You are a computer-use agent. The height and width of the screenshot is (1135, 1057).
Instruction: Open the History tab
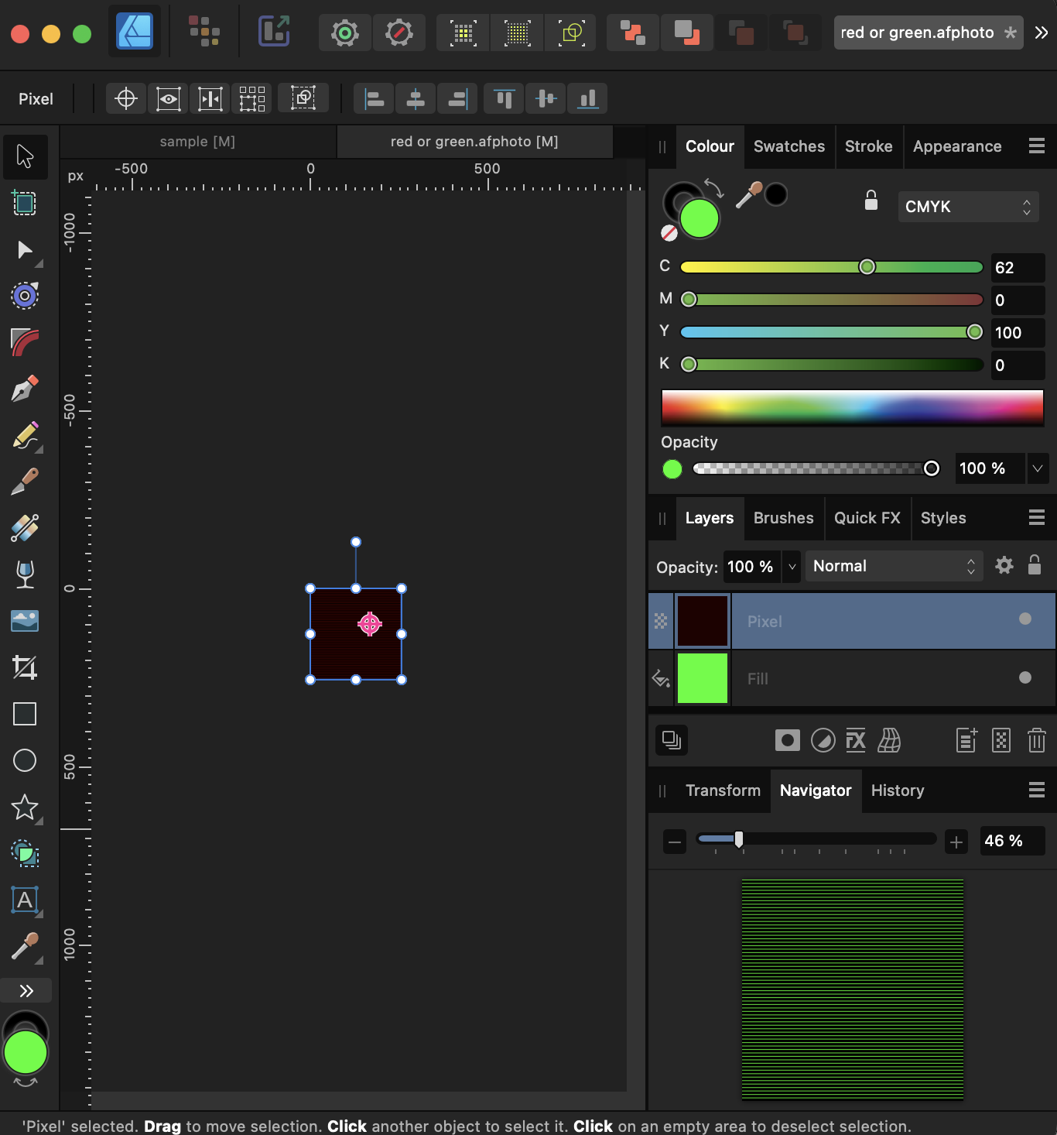897,790
